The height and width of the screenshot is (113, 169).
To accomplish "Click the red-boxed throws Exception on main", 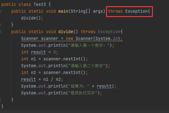I will [129, 11].
